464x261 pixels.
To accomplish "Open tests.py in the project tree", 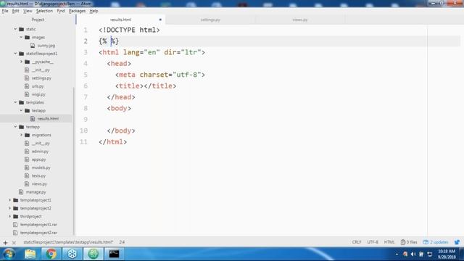I will point(38,175).
